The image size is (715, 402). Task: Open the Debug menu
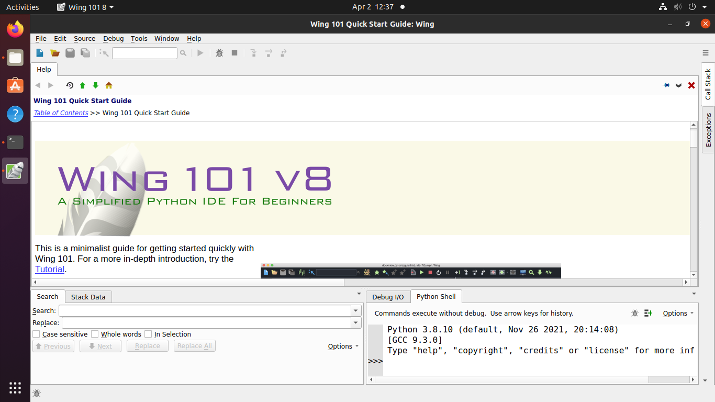click(113, 38)
